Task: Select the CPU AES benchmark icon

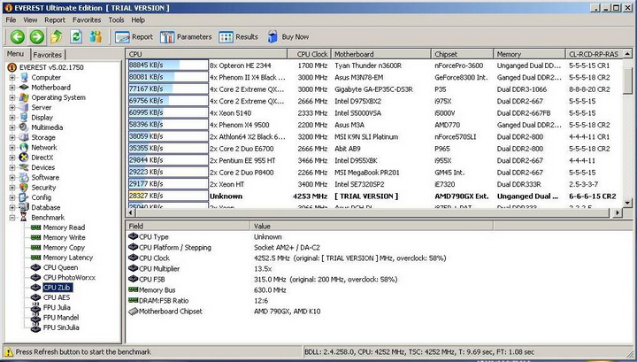Action: (x=35, y=297)
